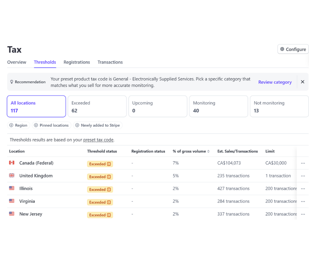The width and height of the screenshot is (309, 259).
Task: Select the Not monitoring filter card
Action: pyautogui.click(x=279, y=106)
